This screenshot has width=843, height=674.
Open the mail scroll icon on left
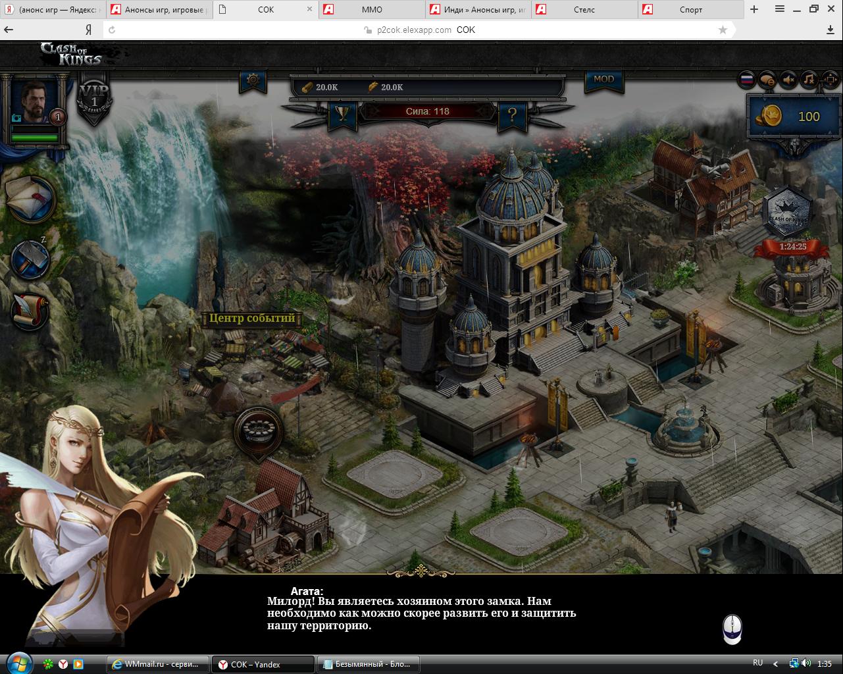(31, 199)
